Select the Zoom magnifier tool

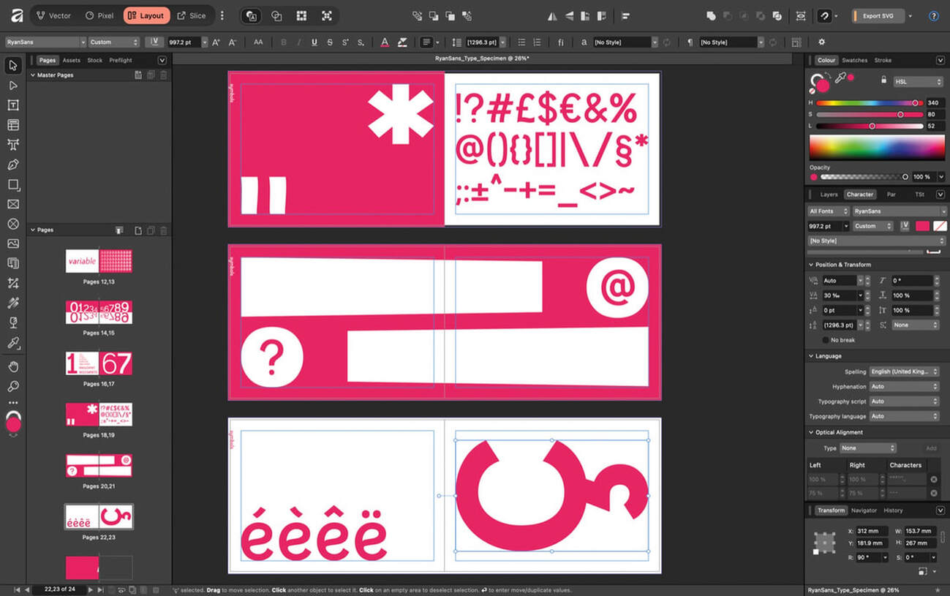pos(13,386)
